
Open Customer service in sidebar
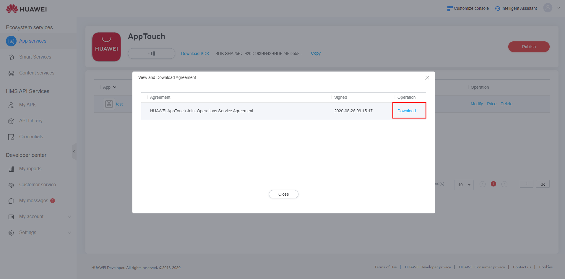(38, 184)
